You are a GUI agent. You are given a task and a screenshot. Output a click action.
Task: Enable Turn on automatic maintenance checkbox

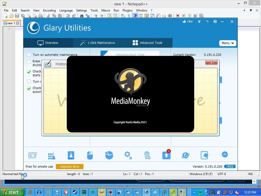[x=29, y=55]
